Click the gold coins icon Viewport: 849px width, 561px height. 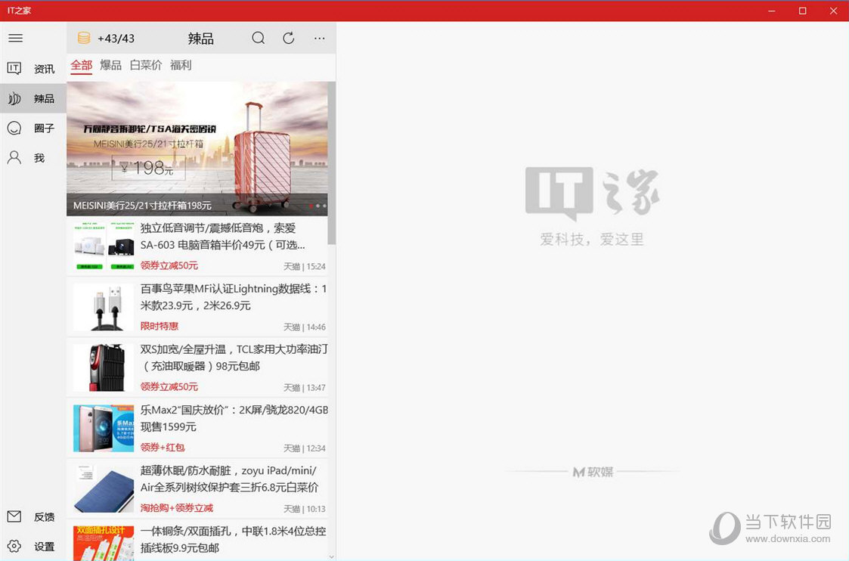point(84,38)
